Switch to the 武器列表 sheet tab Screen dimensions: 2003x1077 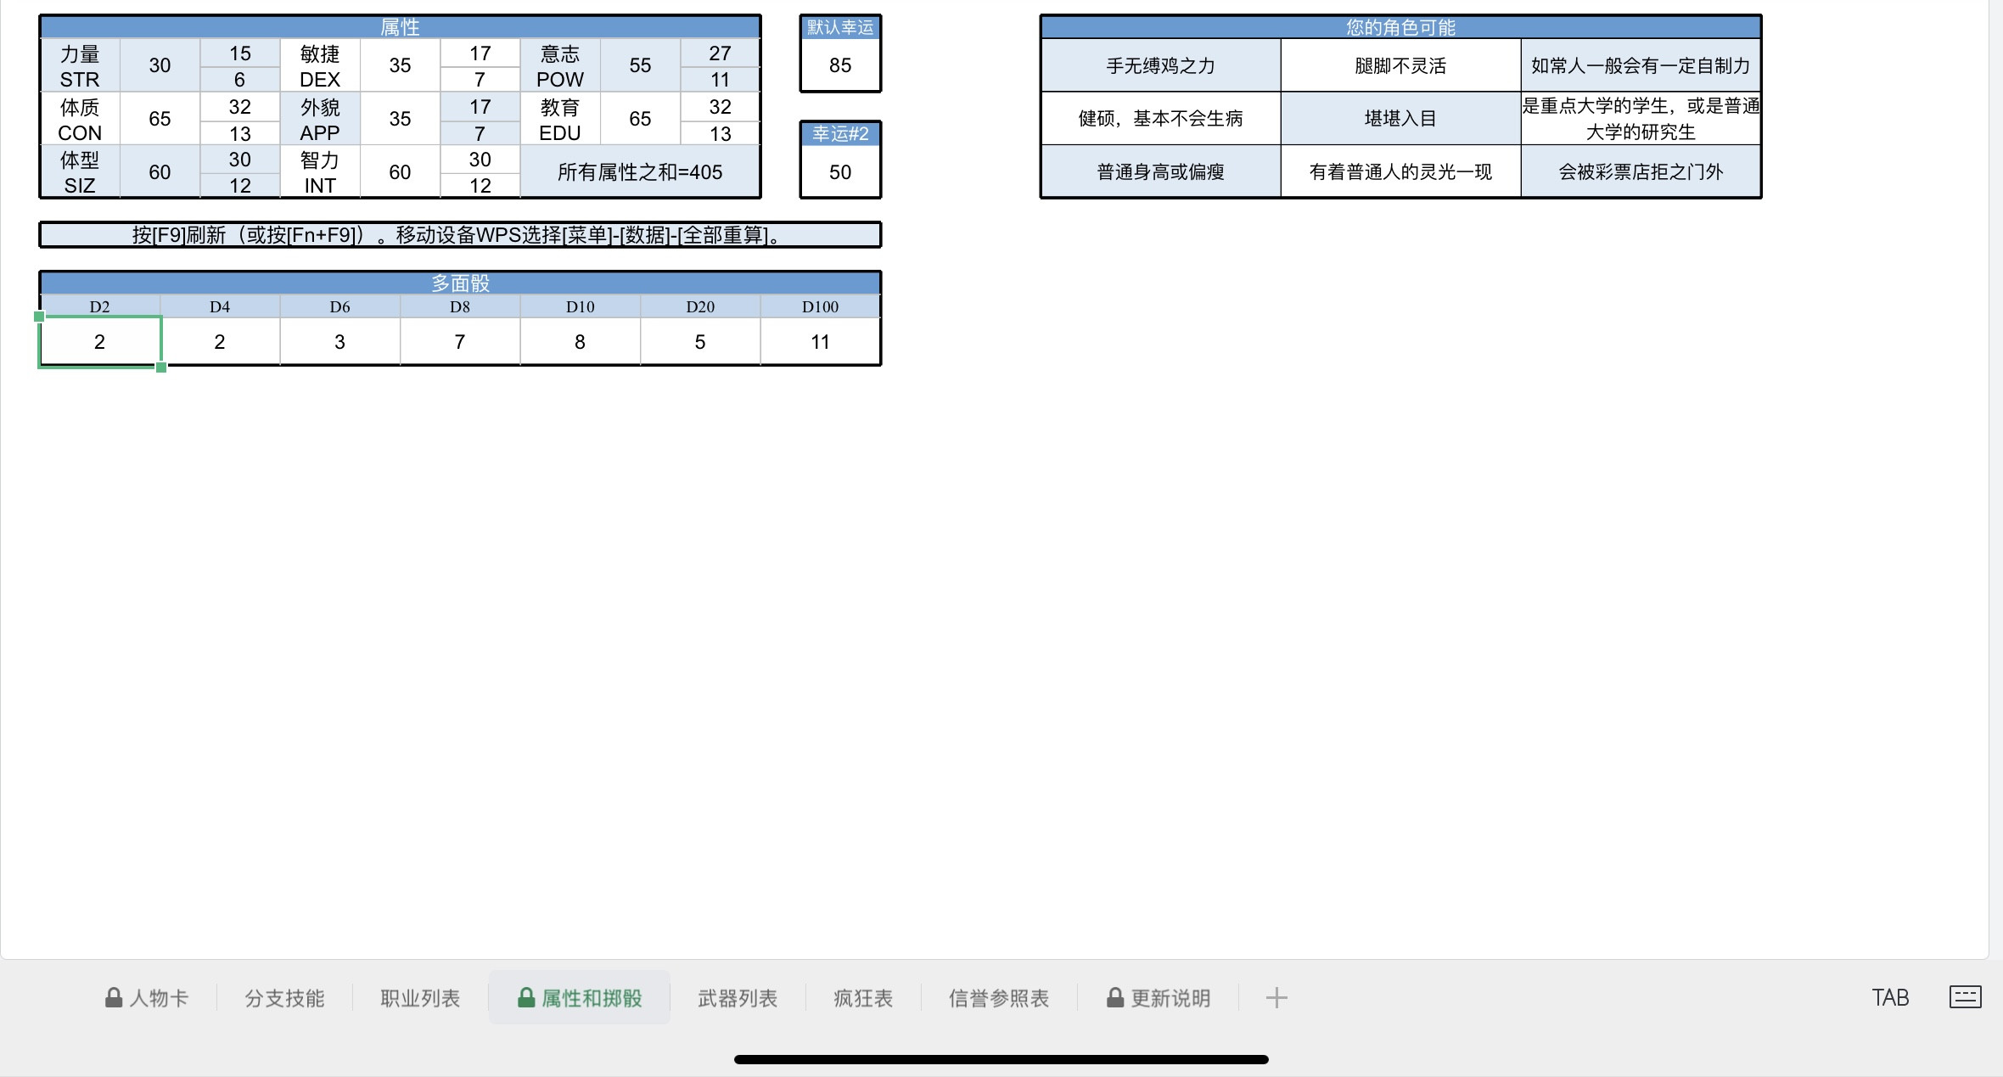click(737, 998)
